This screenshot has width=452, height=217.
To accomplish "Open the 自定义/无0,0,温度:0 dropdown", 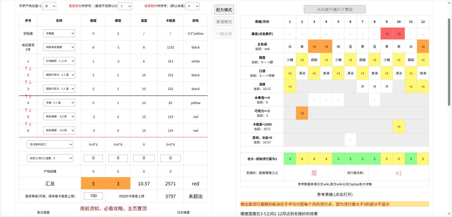I will coord(50,158).
